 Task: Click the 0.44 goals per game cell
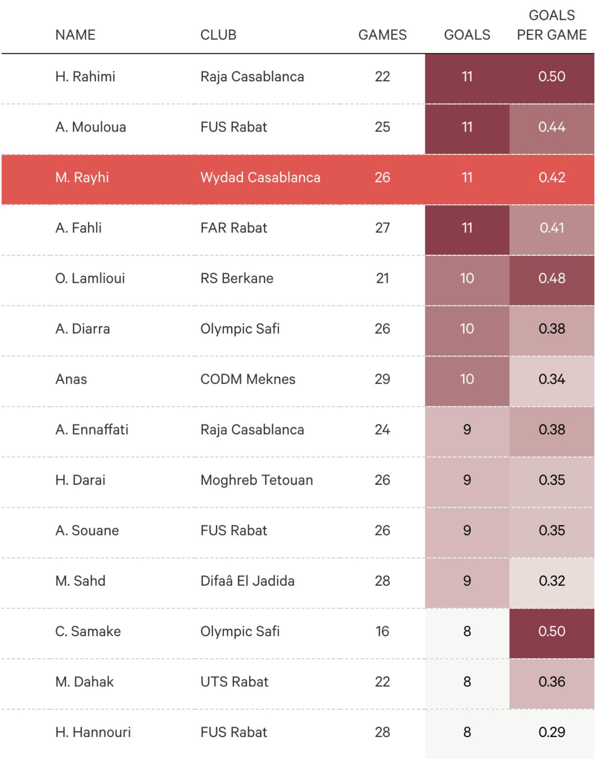pos(551,127)
